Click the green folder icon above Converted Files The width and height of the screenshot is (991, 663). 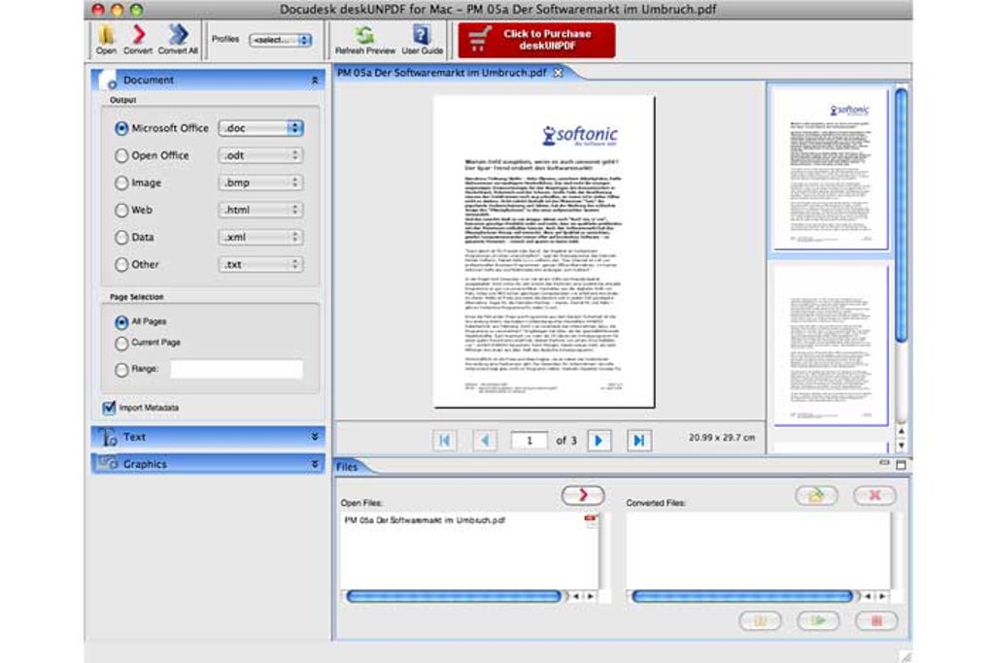click(816, 495)
